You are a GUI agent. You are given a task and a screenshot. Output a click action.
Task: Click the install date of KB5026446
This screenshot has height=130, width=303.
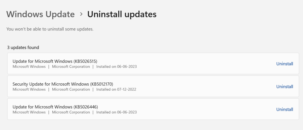(x=117, y=112)
